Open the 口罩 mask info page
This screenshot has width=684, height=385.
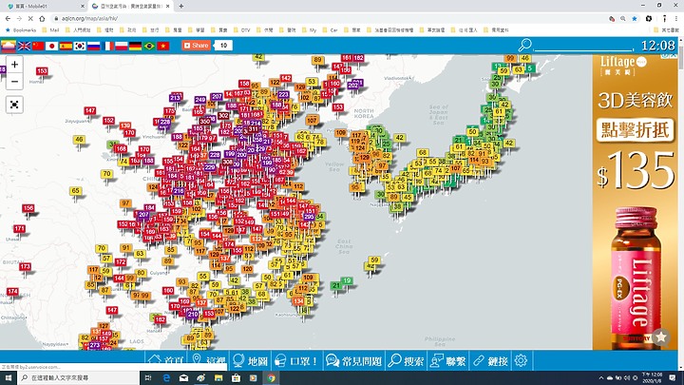296,360
